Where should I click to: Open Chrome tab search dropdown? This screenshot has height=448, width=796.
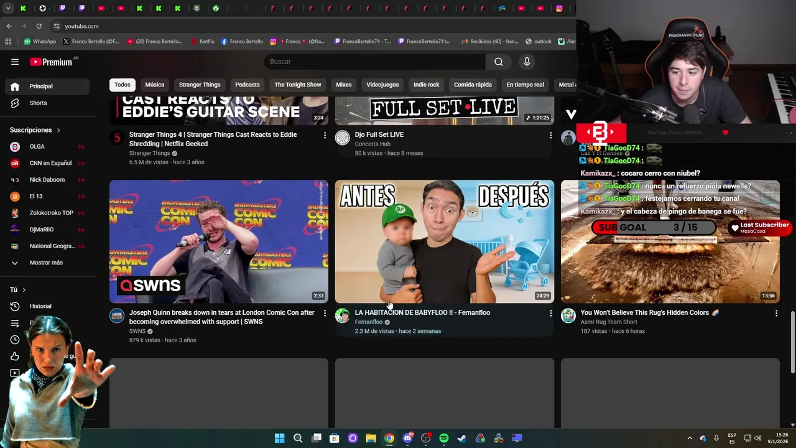point(8,8)
